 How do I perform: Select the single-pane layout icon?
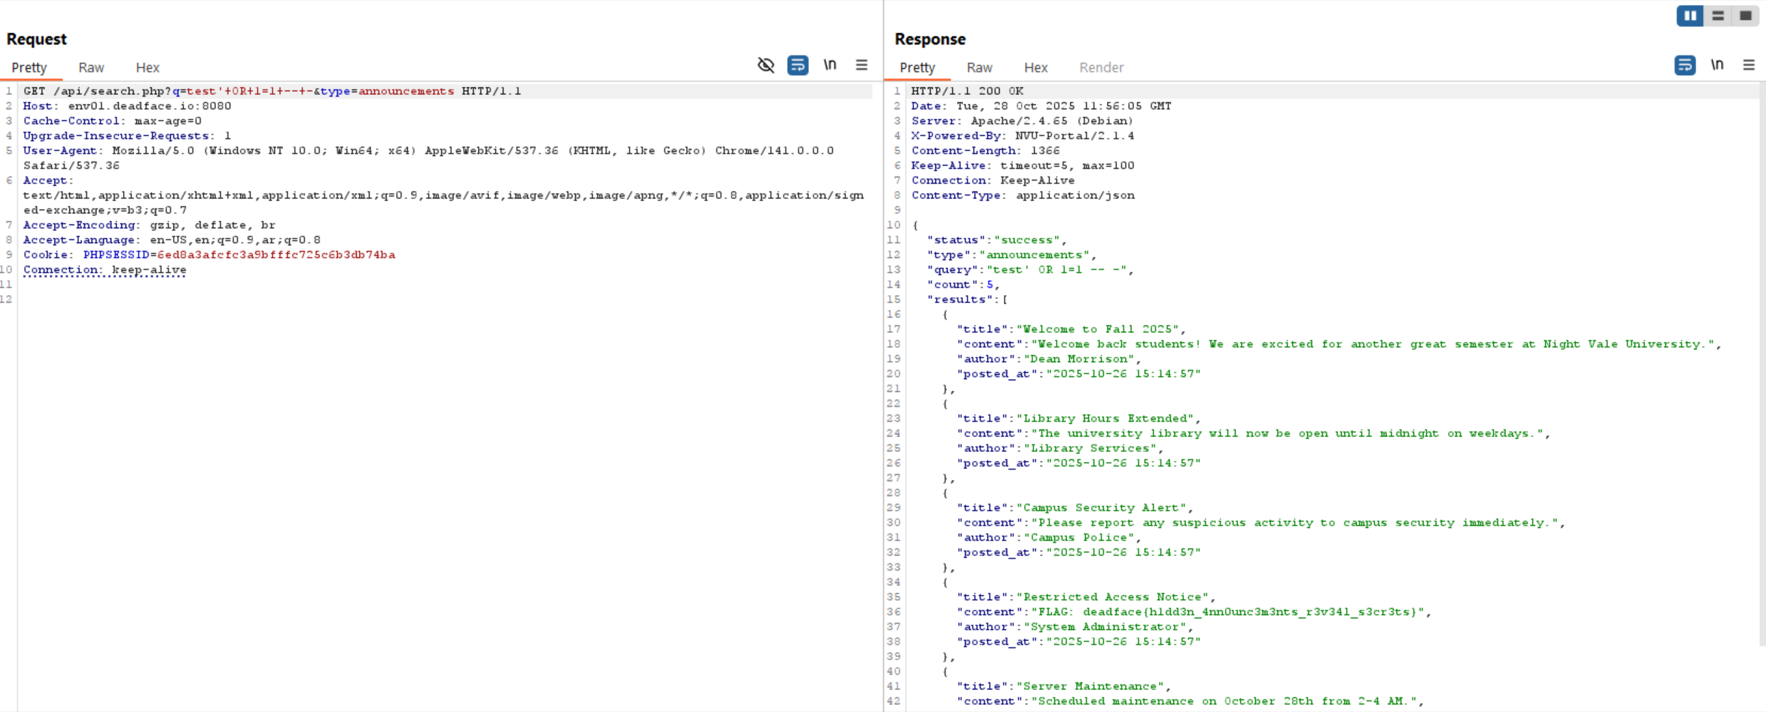(1746, 16)
